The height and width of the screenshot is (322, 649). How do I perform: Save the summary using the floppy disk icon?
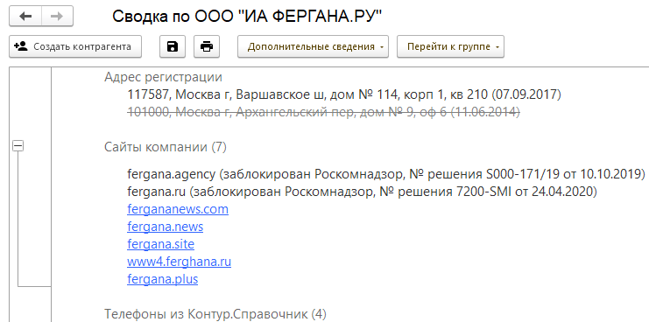(x=173, y=46)
